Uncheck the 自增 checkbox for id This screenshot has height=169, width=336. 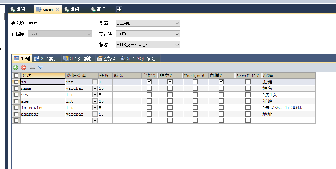pyautogui.click(x=221, y=82)
